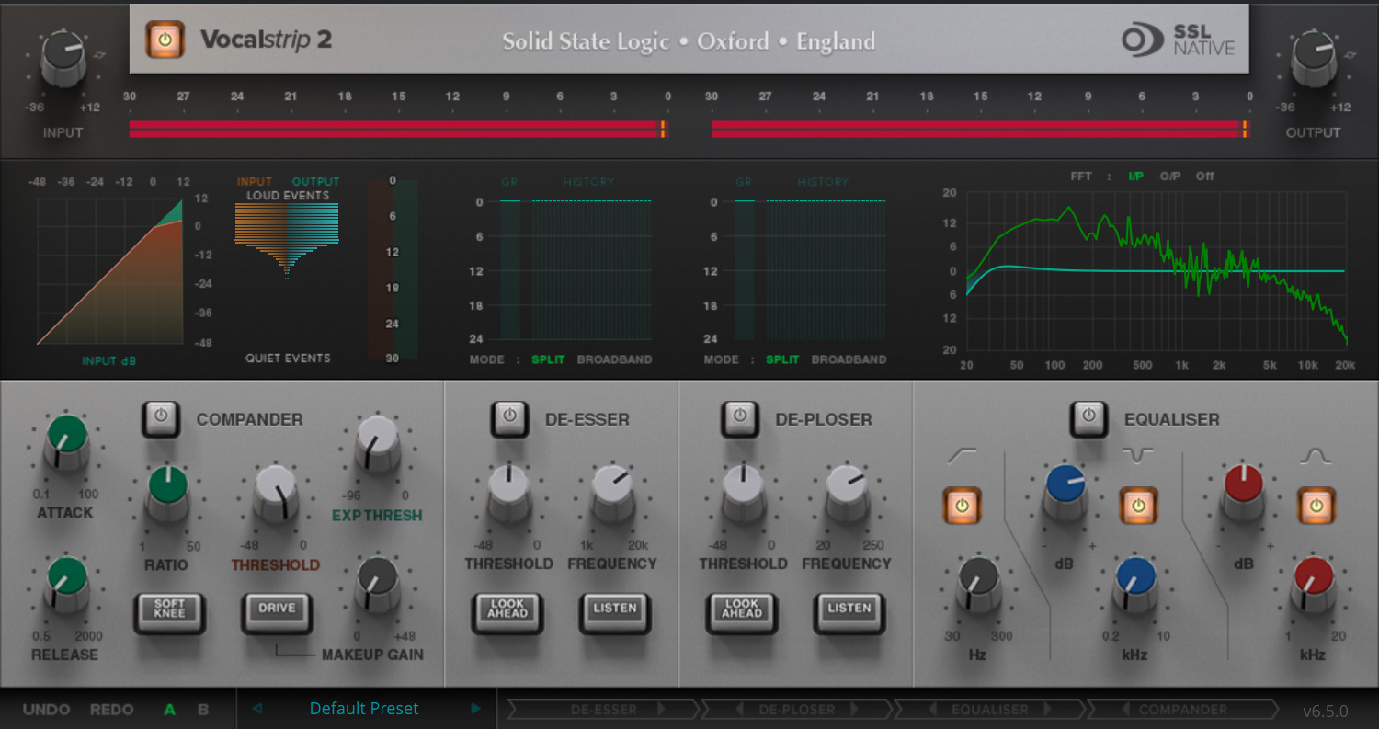Toggle the Vocalstrip 2 main power button
Image resolution: width=1379 pixels, height=729 pixels.
165,40
